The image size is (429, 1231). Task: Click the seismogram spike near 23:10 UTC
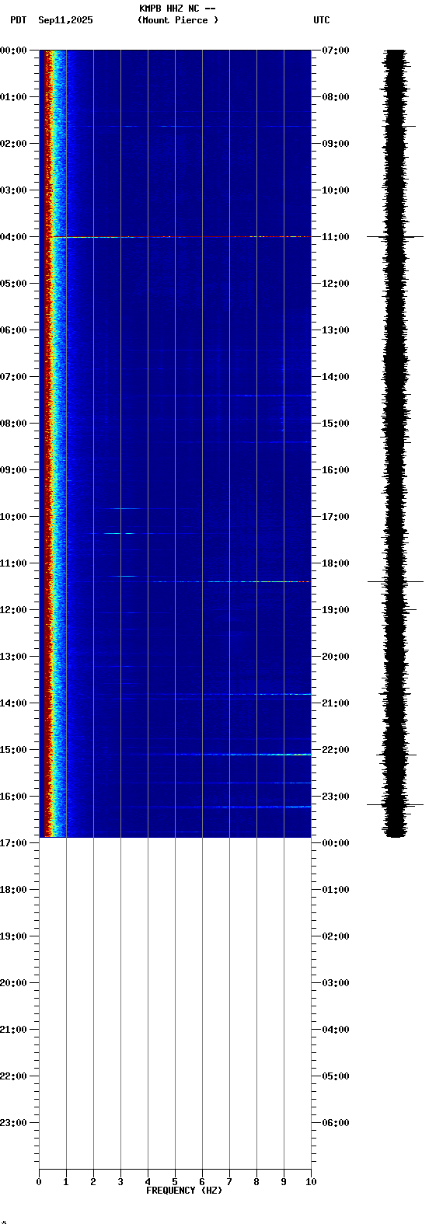[396, 804]
